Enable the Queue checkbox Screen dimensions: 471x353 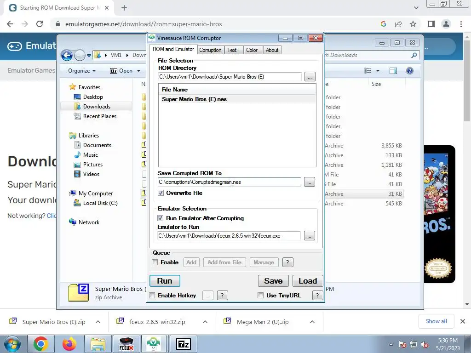[155, 262]
